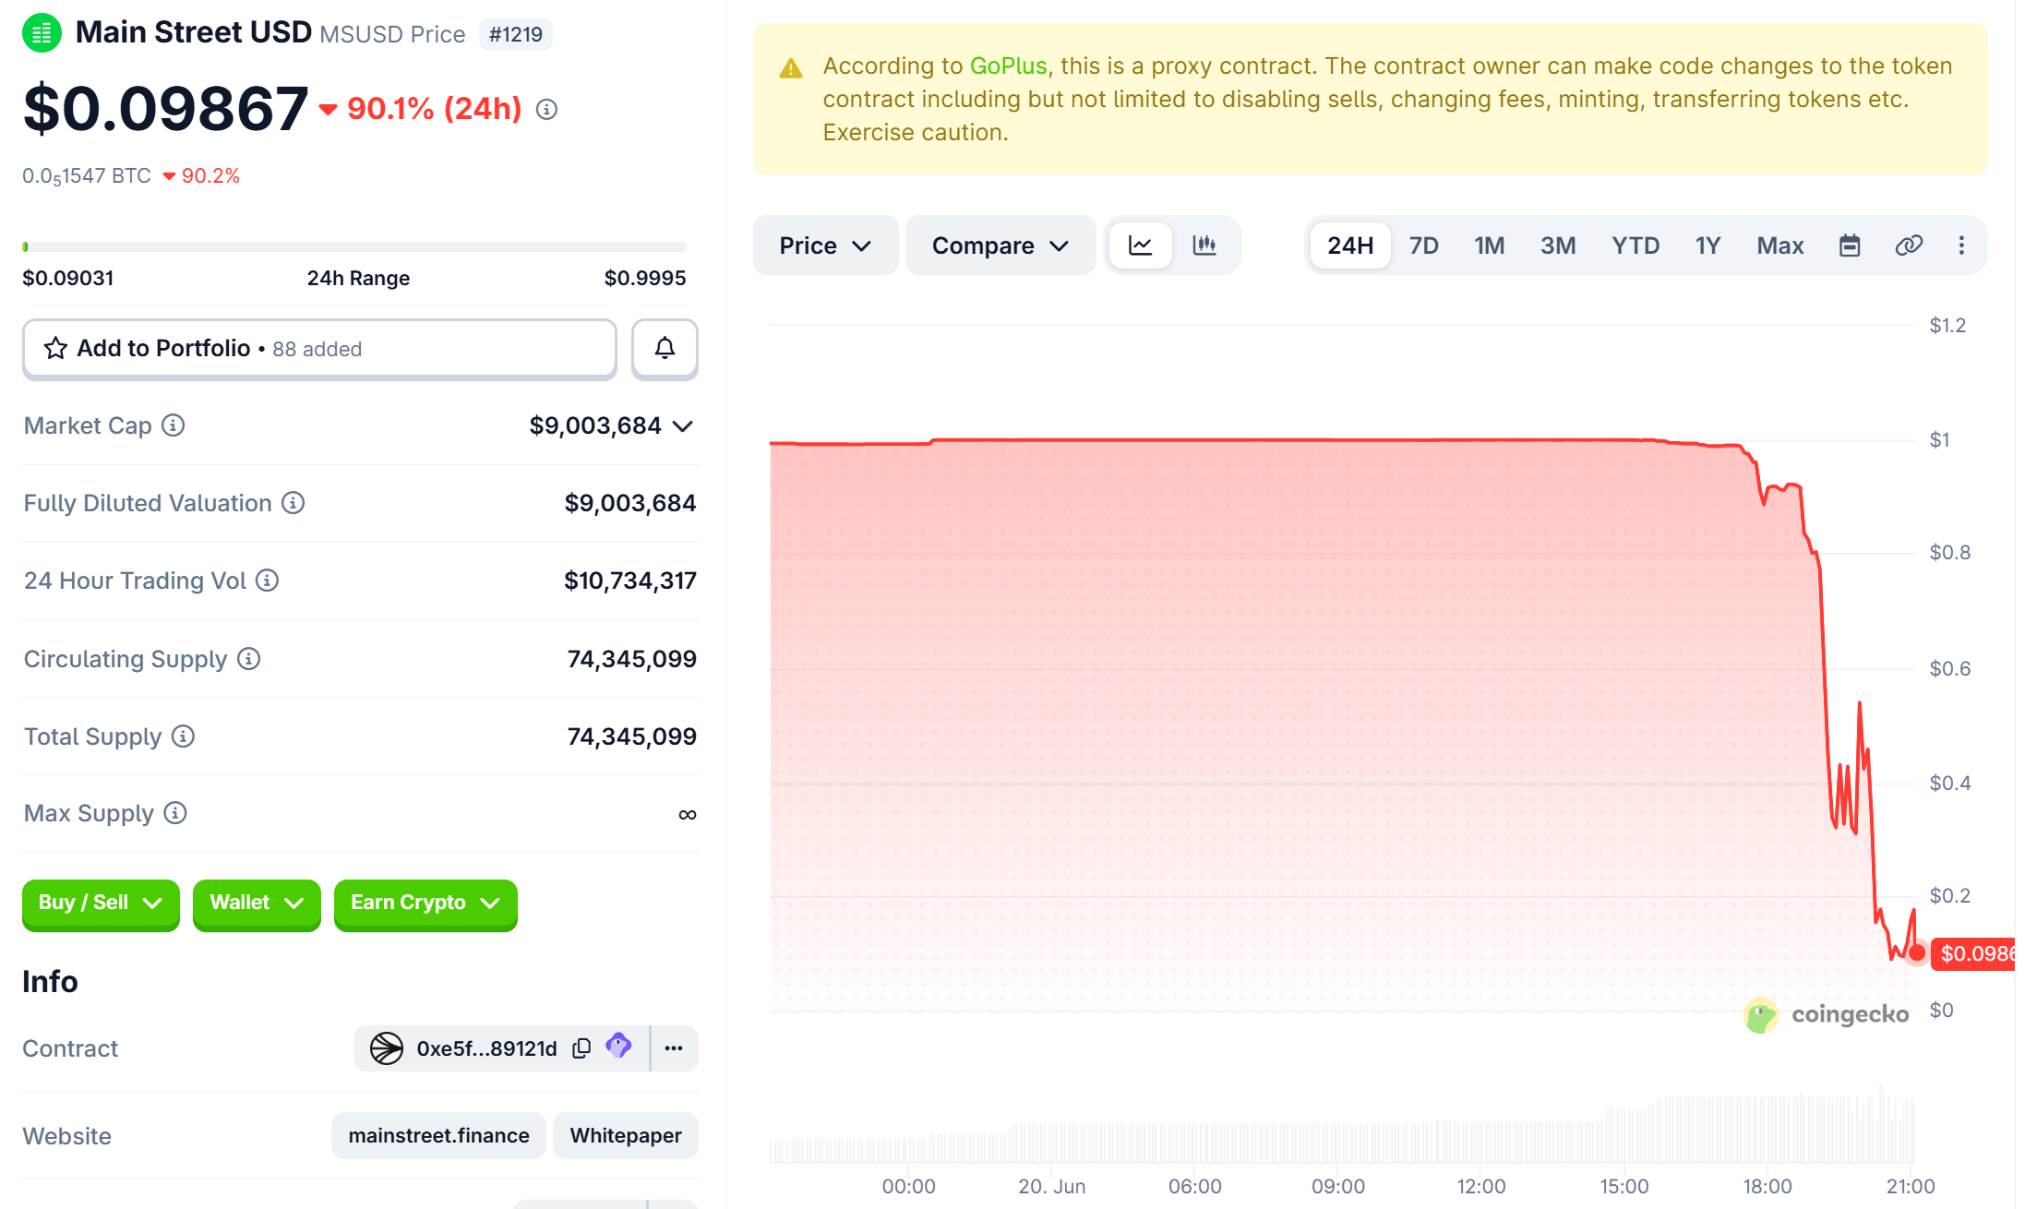
Task: Open the Buy / Sell dropdown
Action: tap(101, 904)
